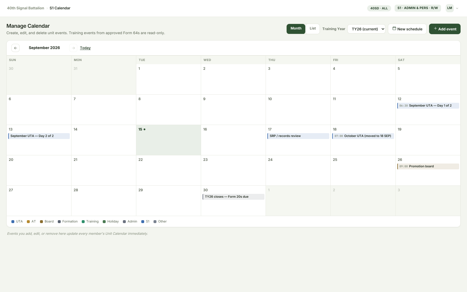Click the September 2026 month title
This screenshot has height=292, width=467.
[44, 48]
